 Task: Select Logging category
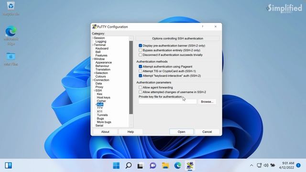(x=101, y=42)
